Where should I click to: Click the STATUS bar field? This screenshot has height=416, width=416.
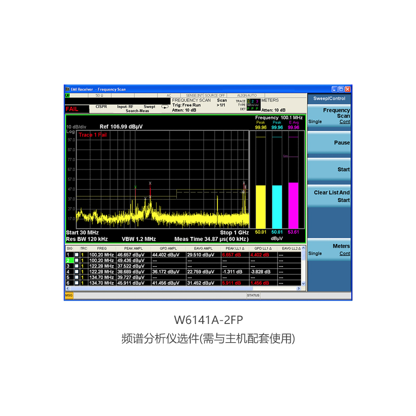click(x=253, y=295)
